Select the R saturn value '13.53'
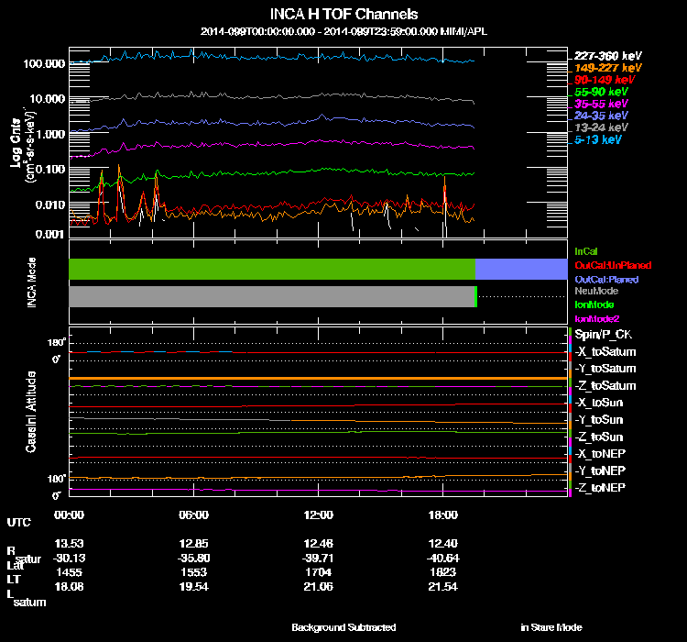This screenshot has height=642, width=687. [69, 544]
